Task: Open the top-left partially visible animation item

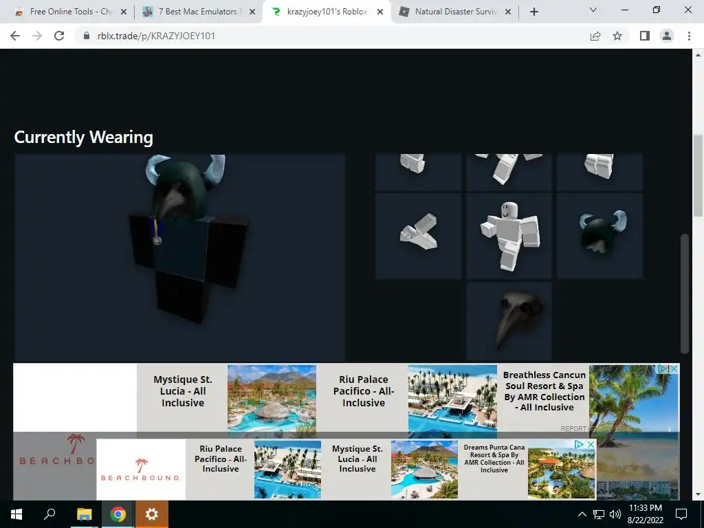Action: [418, 173]
